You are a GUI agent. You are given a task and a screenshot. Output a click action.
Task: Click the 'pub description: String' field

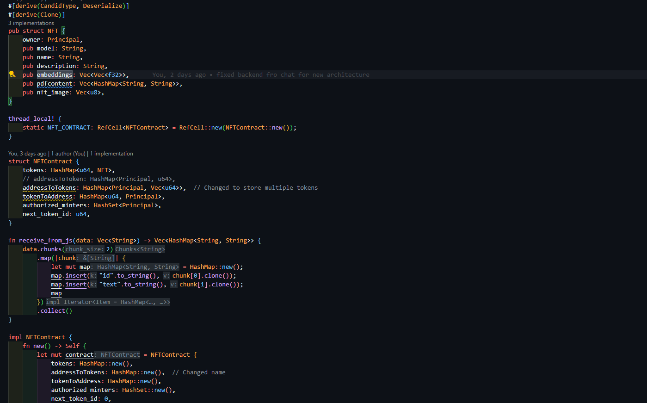pos(65,66)
